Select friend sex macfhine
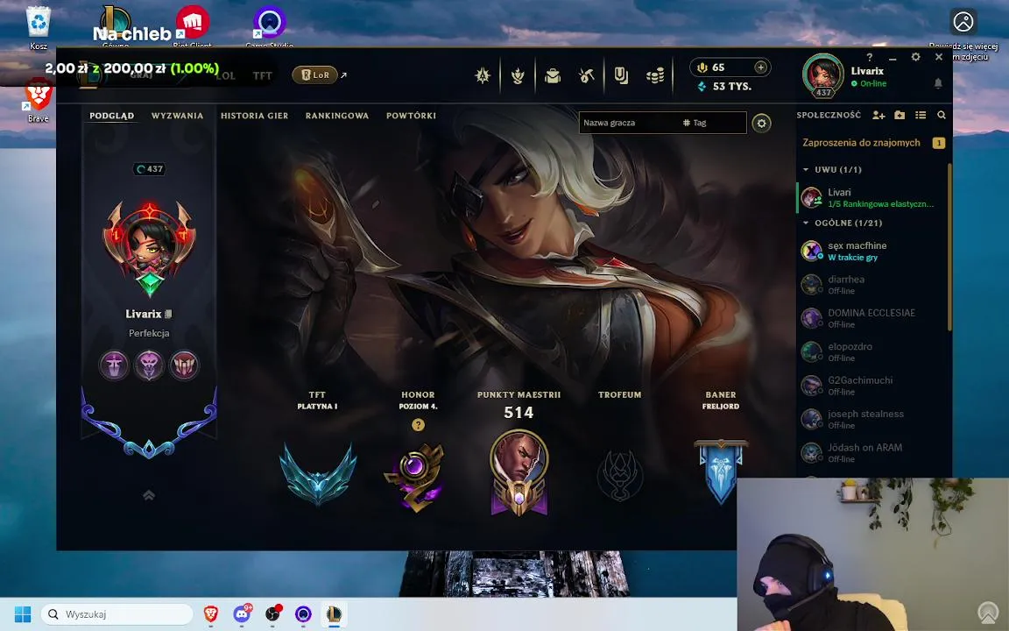 coord(872,252)
